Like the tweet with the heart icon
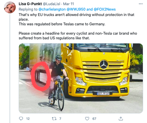147x123 pixels. [87, 119]
